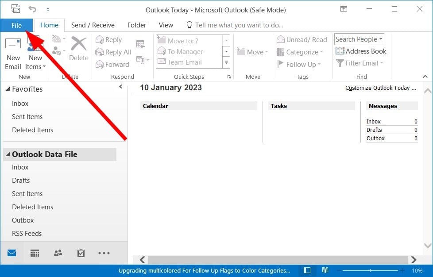Screen dimensions: 433x277
Task: Switch to Normal view in status bar
Action: [x=307, y=270]
